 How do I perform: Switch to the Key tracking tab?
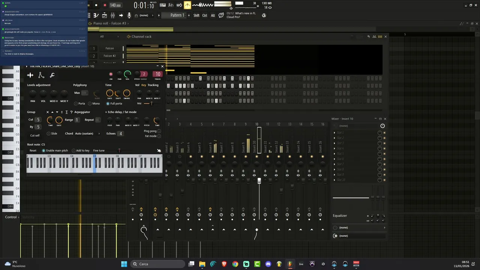tap(144, 85)
